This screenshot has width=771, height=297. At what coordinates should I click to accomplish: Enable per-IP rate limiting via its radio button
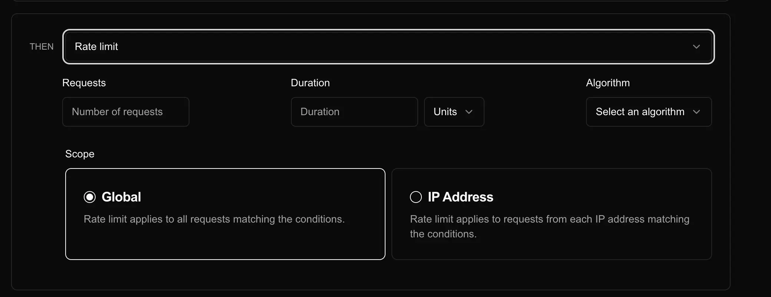click(x=416, y=197)
